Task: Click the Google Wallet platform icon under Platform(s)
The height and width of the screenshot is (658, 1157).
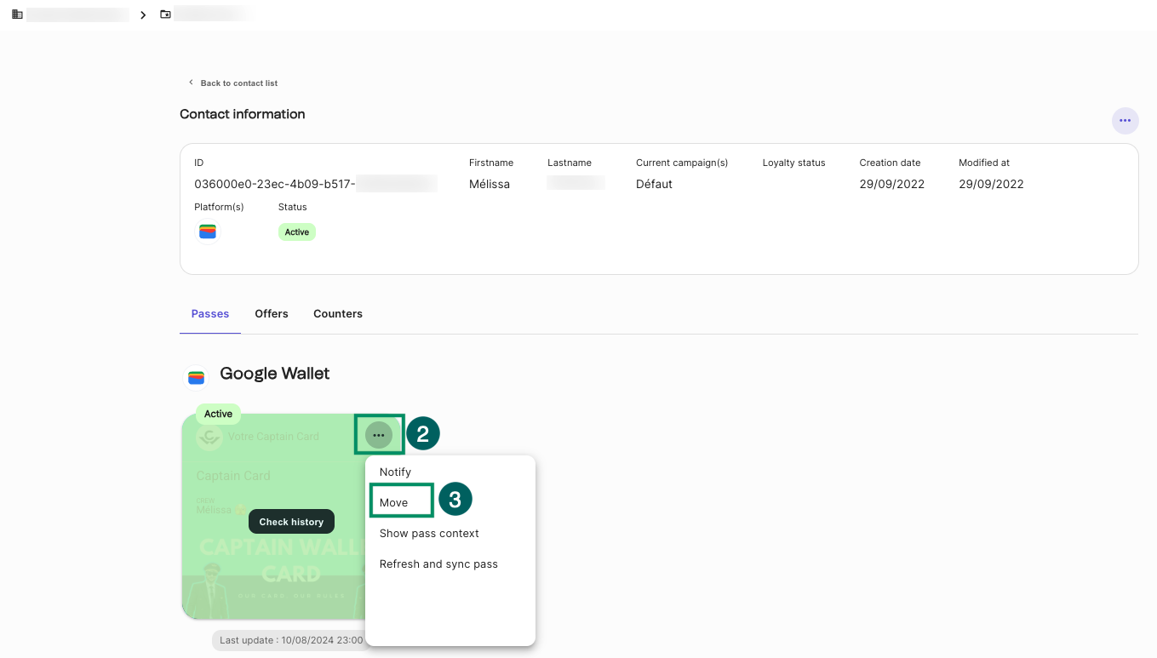Action: (x=208, y=232)
